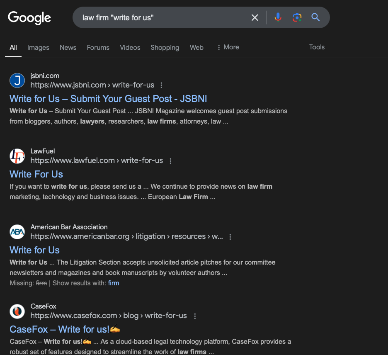Click the casefox.com blog write-for-us URL
The height and width of the screenshot is (355, 388).
click(109, 316)
